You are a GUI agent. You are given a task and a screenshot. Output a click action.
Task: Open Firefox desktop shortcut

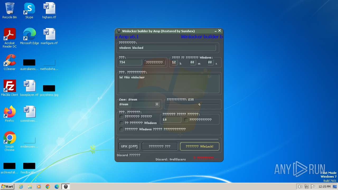click(10, 114)
